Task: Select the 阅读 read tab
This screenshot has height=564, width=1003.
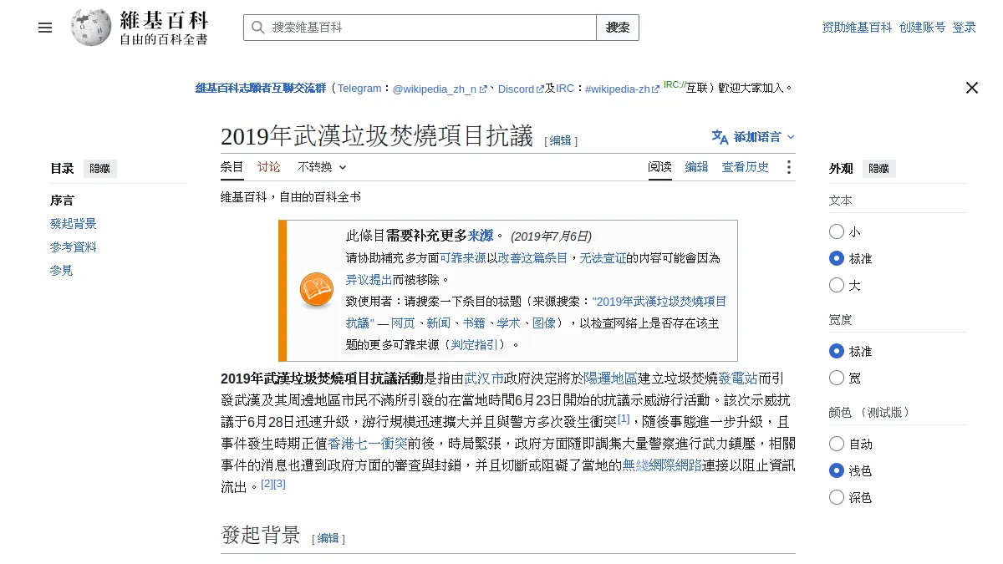Action: 660,167
